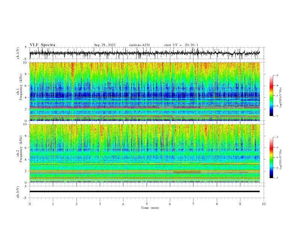Click the 'station=ATH' label
The image size is (297, 229).
point(139,45)
